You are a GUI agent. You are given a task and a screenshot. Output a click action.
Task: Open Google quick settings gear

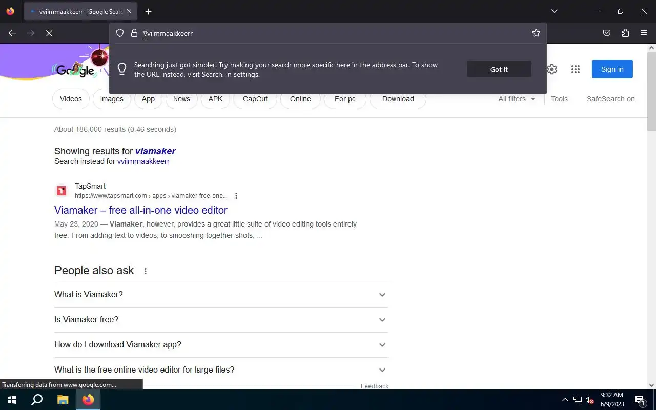pyautogui.click(x=552, y=69)
